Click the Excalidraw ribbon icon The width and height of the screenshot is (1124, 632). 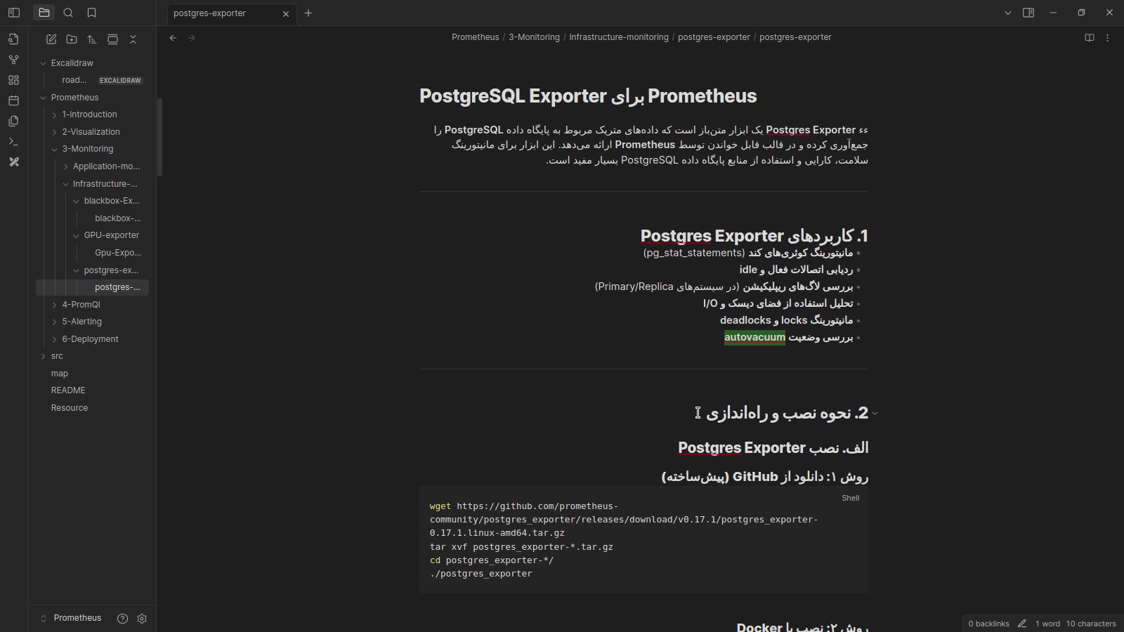[13, 162]
